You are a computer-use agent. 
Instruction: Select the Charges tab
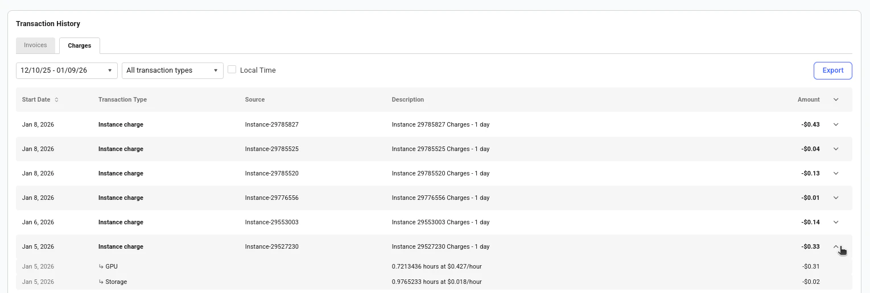[80, 45]
